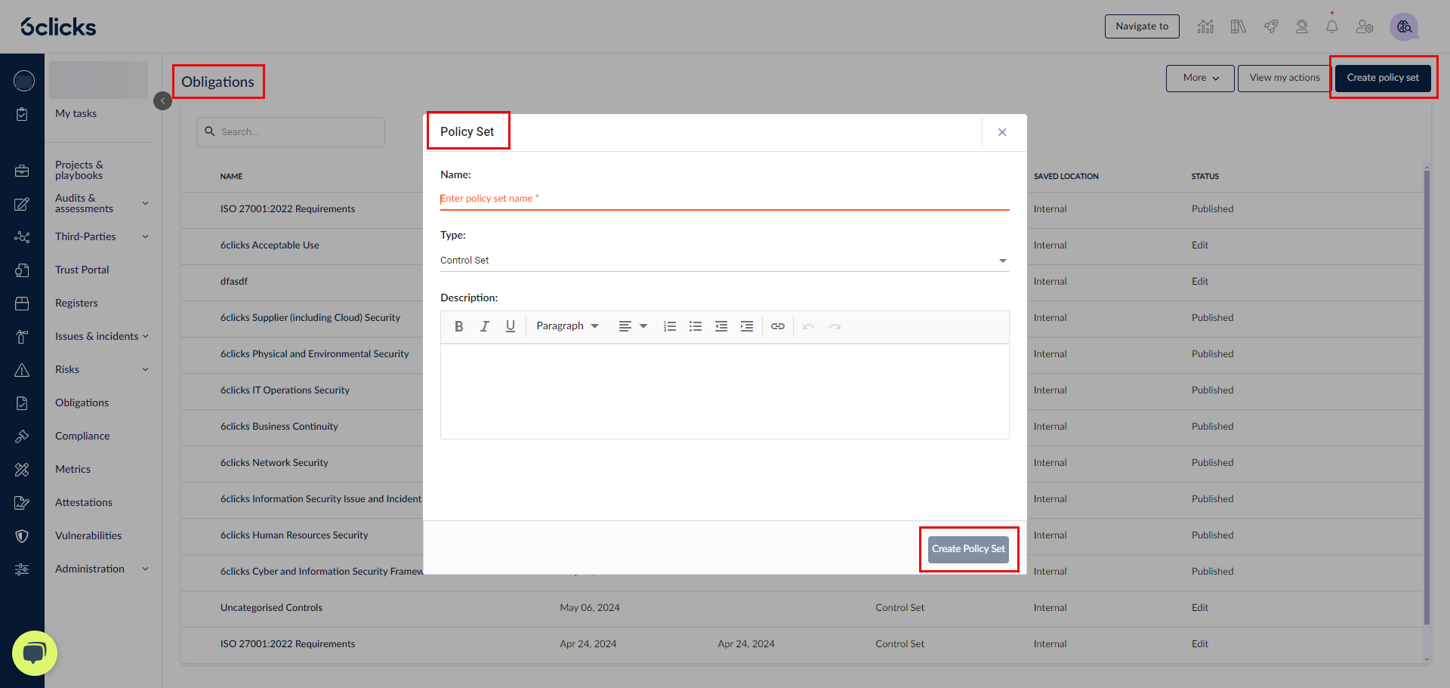
Task: Click Create policy set in top bar
Action: point(1383,78)
